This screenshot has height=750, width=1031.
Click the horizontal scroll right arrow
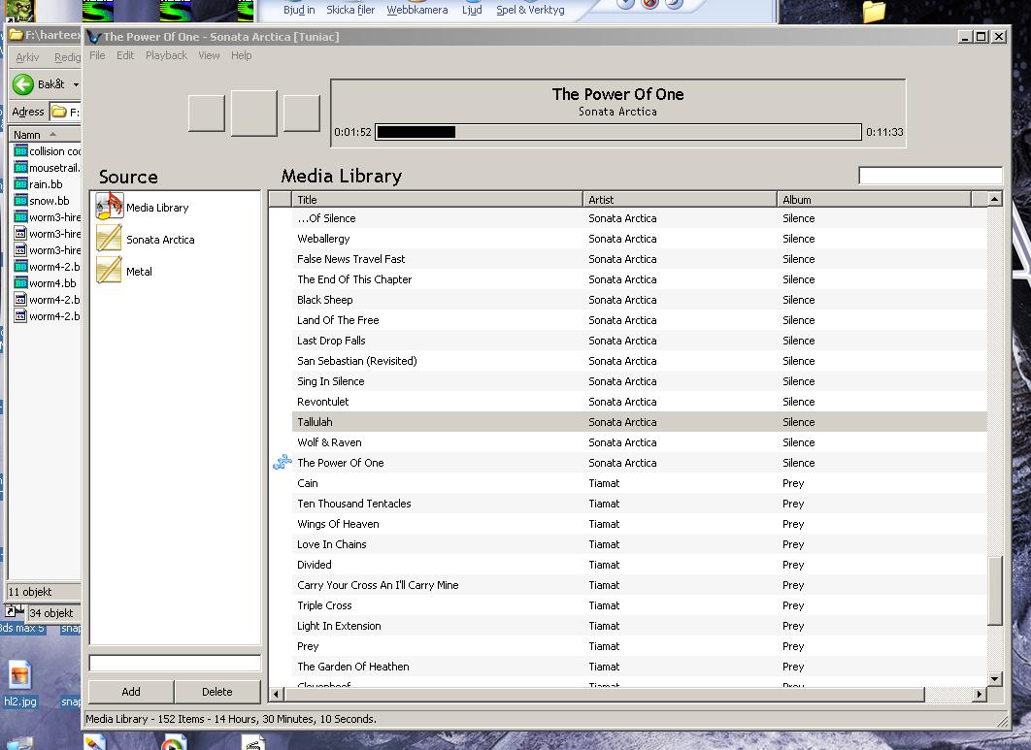coord(980,694)
